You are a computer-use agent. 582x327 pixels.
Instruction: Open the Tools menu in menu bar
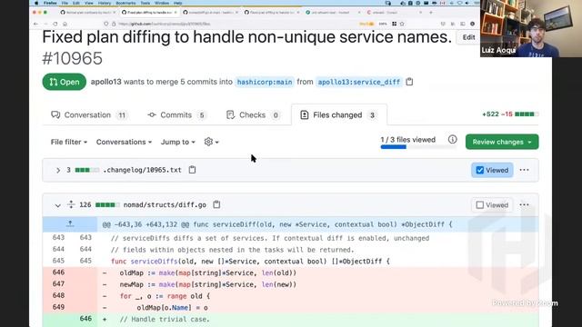click(145, 3)
